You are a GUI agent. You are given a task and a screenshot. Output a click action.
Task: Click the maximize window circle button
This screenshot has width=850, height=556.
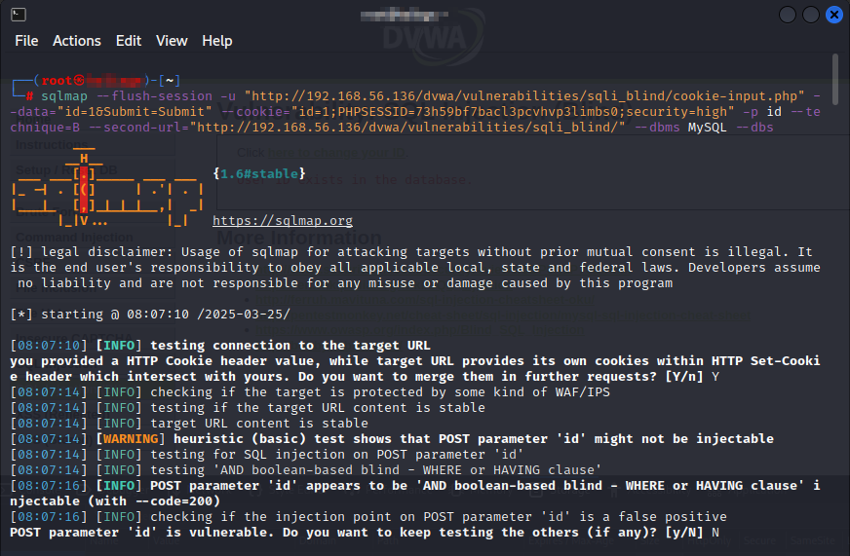pos(810,15)
